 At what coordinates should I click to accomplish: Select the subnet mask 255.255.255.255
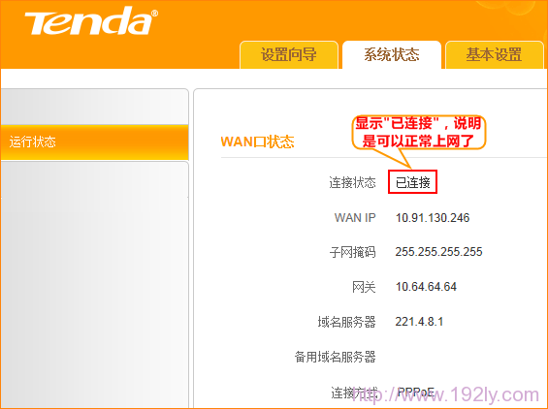(x=438, y=252)
